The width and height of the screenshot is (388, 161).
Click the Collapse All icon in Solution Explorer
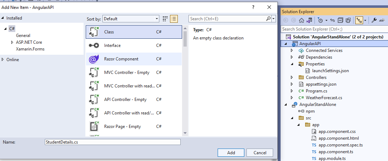[341, 20]
